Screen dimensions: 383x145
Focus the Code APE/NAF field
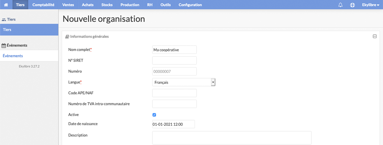click(x=174, y=93)
